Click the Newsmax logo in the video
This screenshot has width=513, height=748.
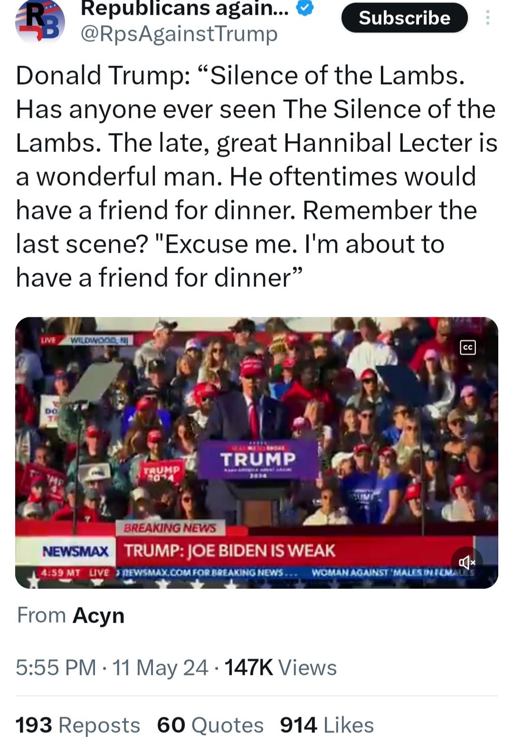coord(76,551)
